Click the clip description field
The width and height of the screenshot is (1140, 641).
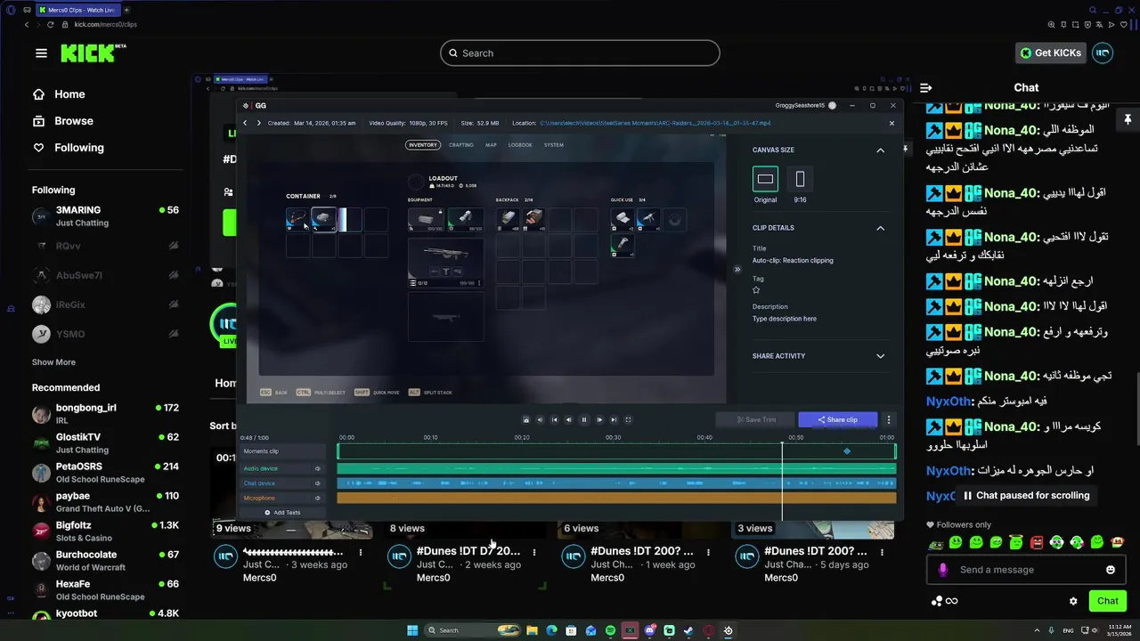[x=785, y=319]
